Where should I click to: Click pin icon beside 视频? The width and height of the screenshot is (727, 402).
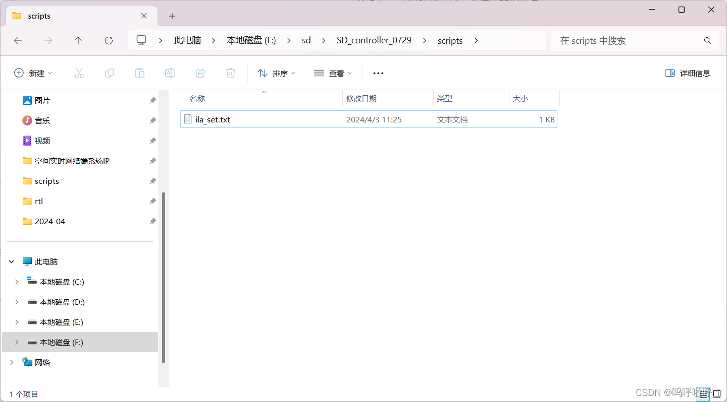click(152, 141)
